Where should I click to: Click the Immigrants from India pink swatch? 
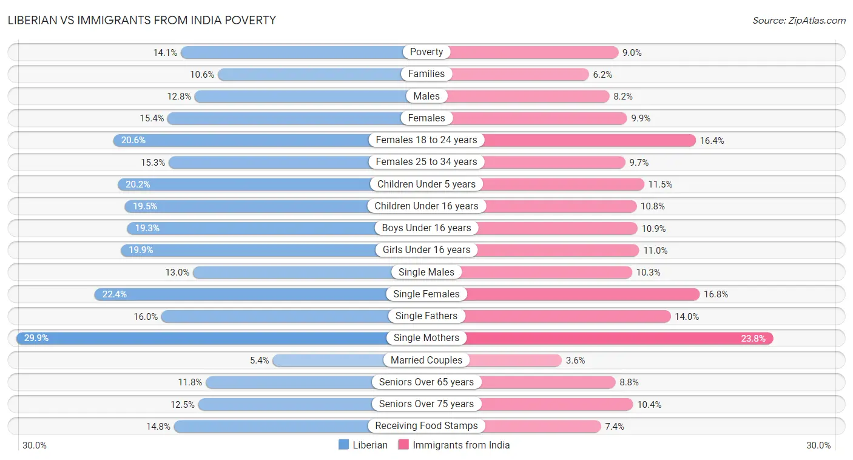403,445
